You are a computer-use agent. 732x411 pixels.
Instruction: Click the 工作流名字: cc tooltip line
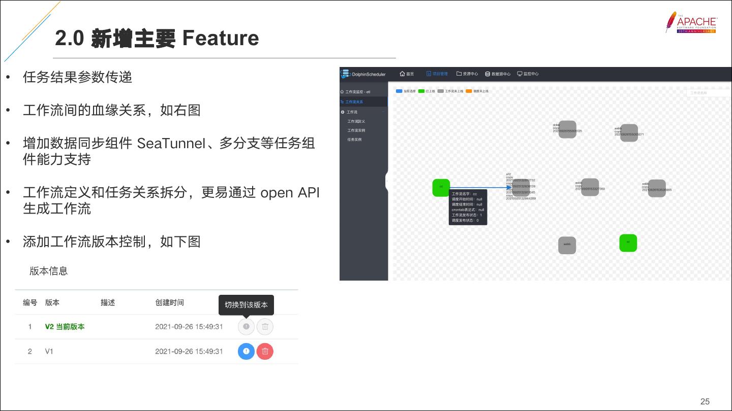coord(465,194)
